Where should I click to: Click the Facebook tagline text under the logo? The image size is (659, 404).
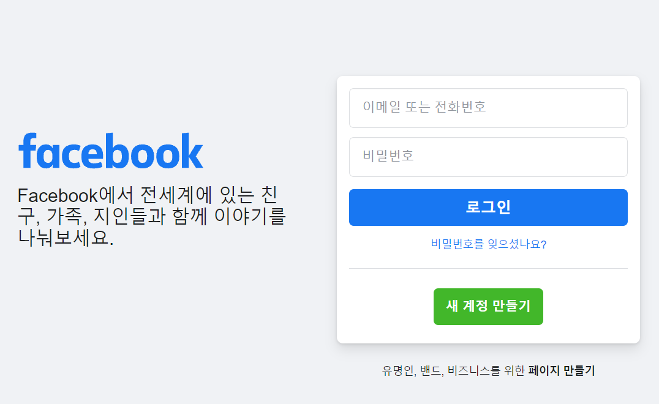tap(151, 216)
